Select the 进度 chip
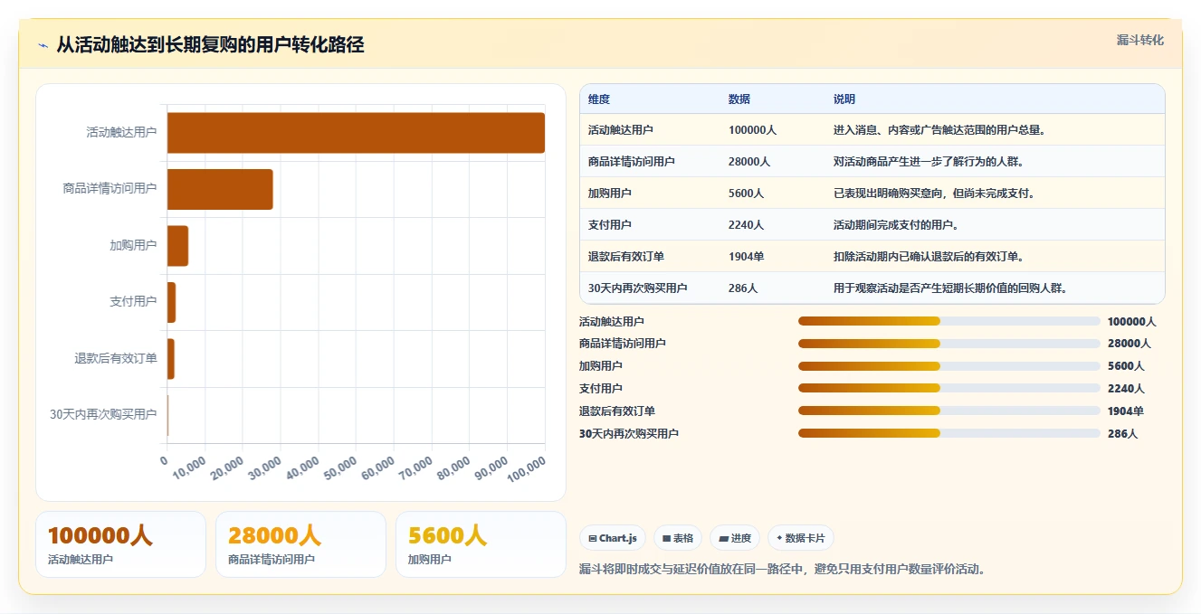The image size is (1201, 614). (735, 538)
